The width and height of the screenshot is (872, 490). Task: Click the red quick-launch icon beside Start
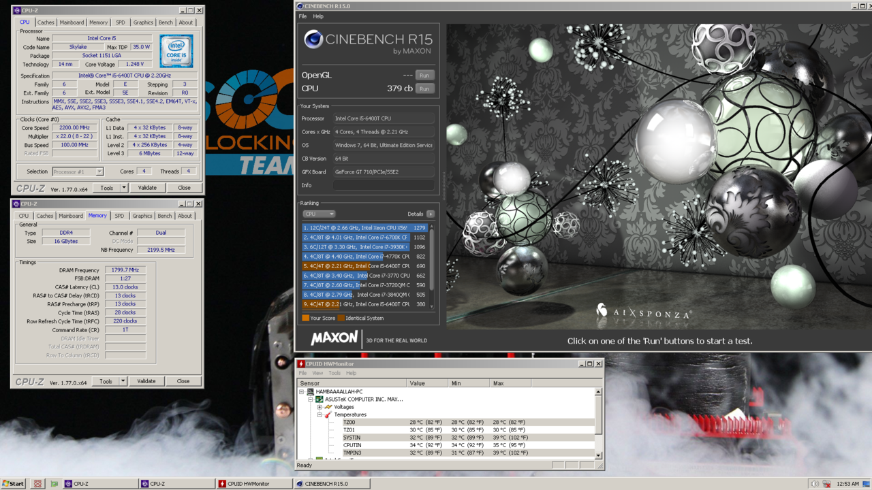coord(37,484)
